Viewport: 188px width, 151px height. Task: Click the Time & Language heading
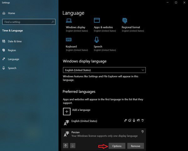pyautogui.click(x=13, y=30)
